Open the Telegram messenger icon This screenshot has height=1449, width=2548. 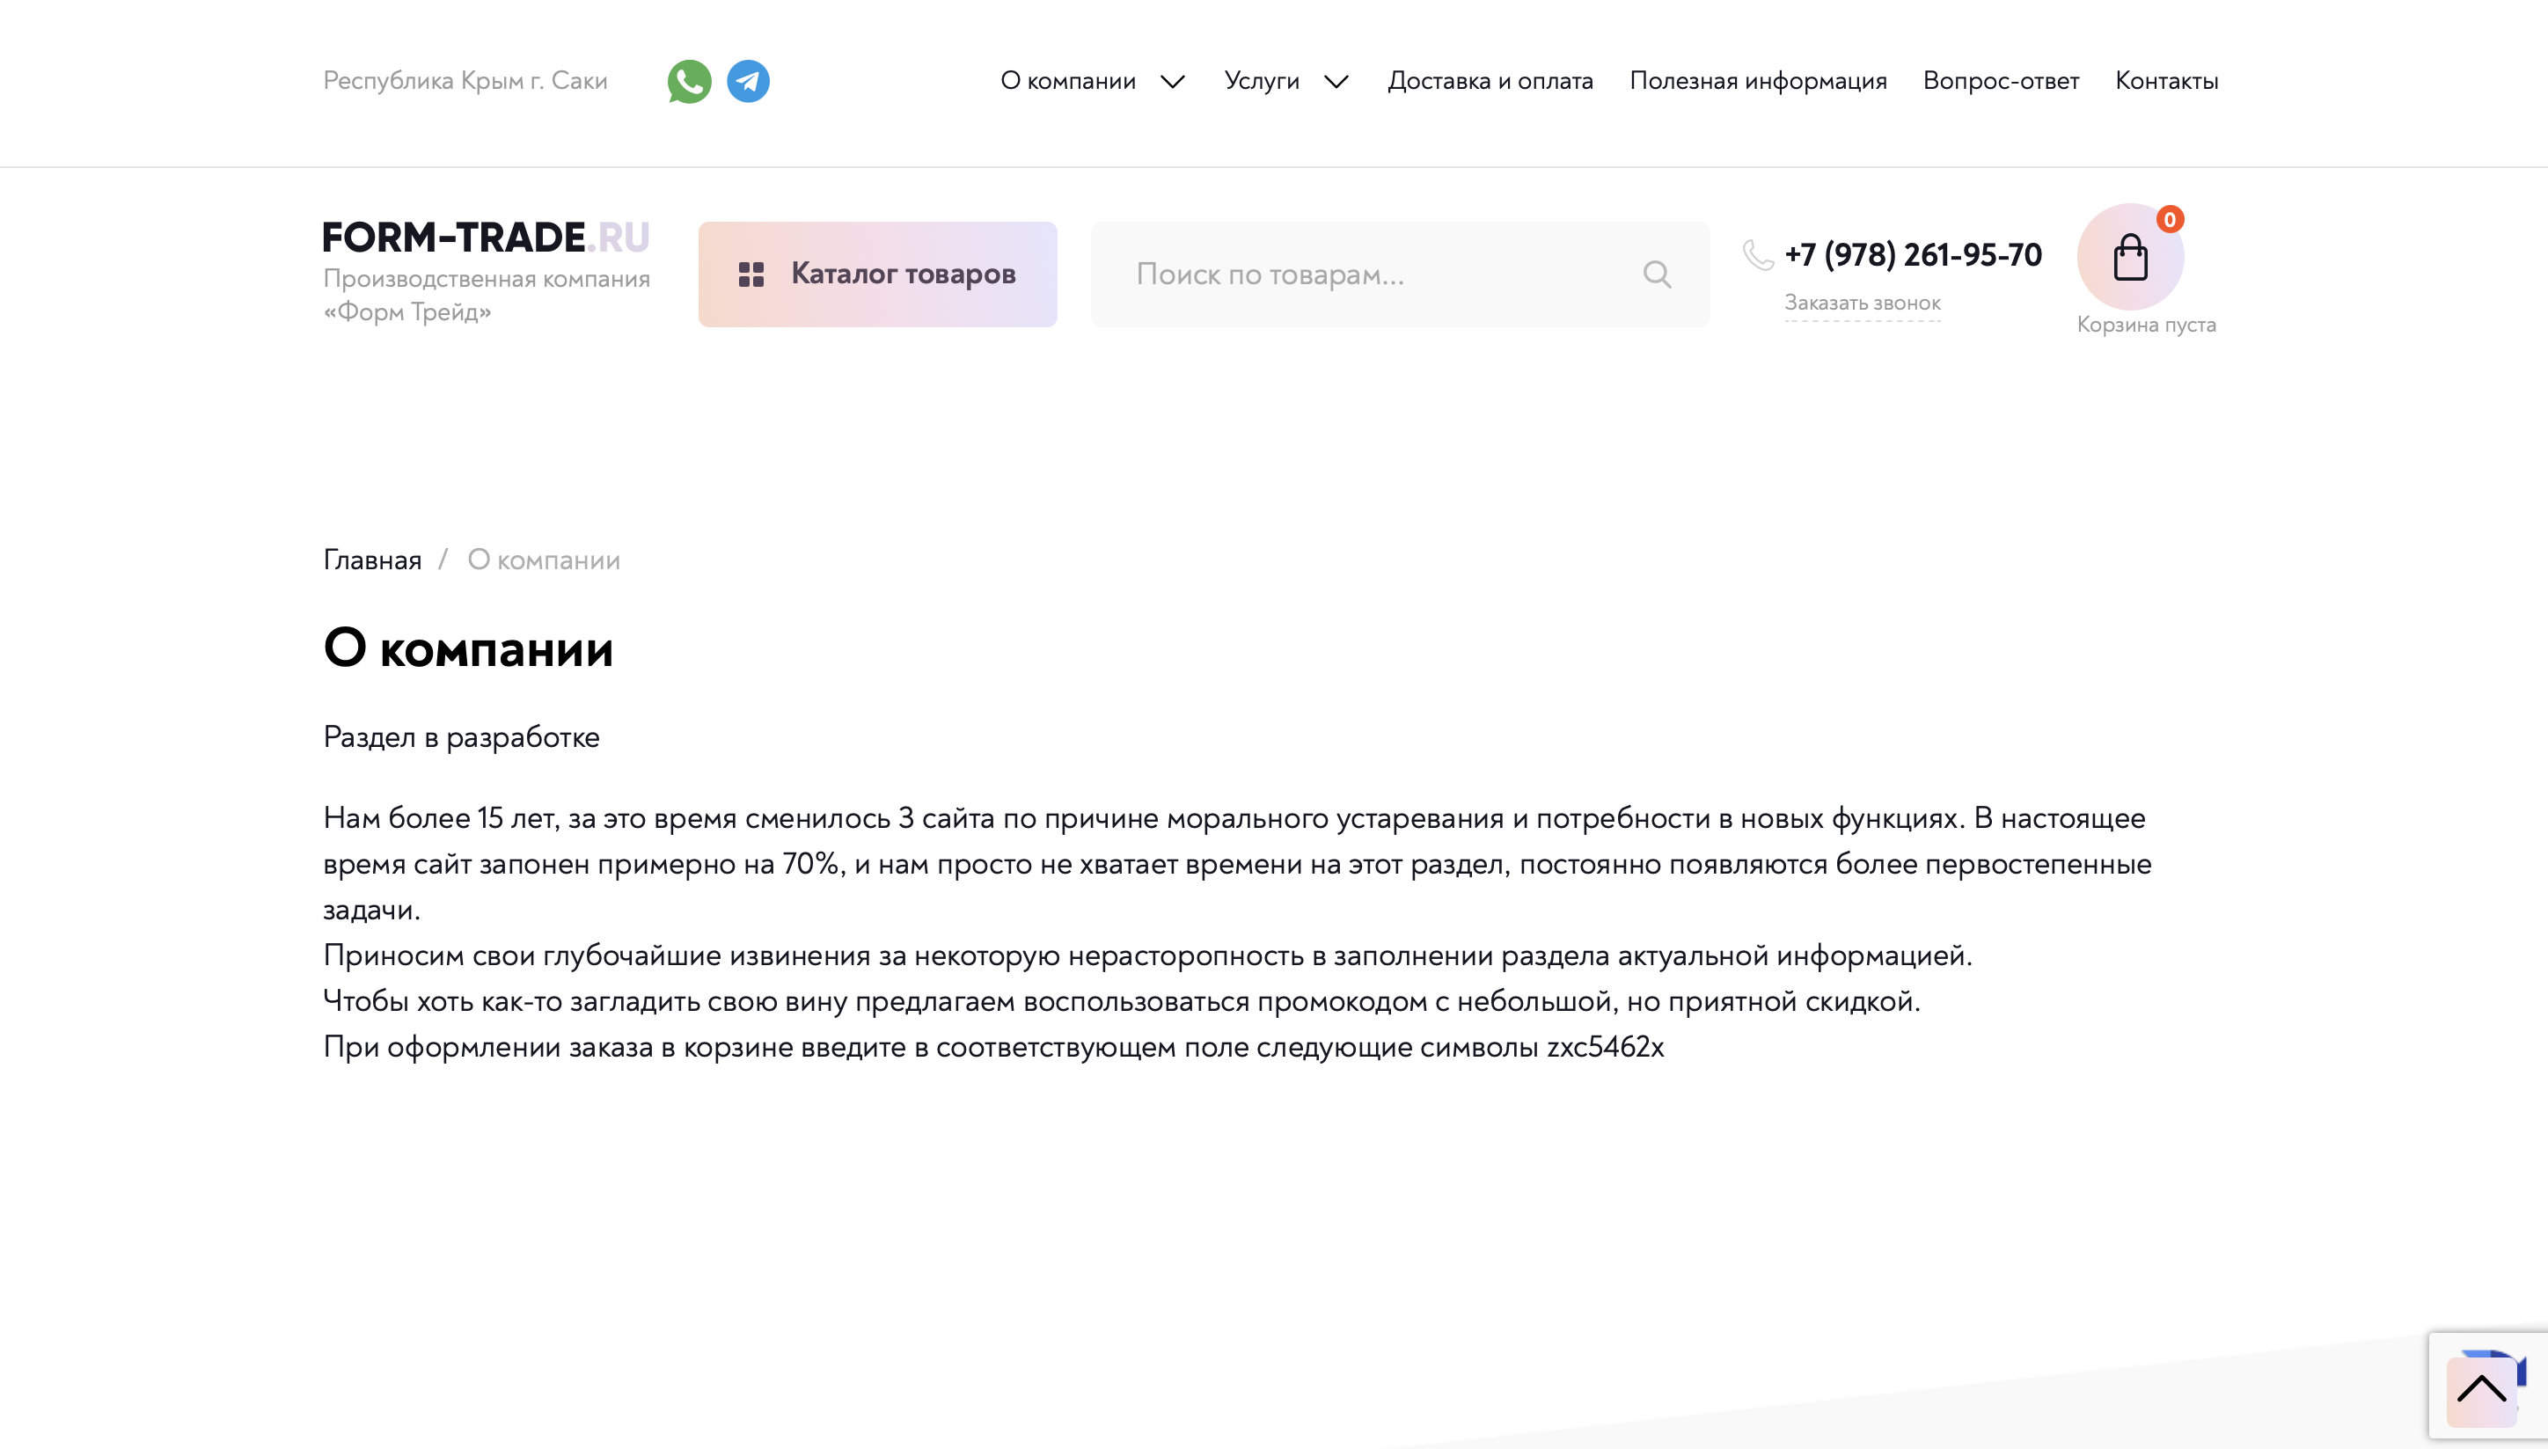click(748, 81)
